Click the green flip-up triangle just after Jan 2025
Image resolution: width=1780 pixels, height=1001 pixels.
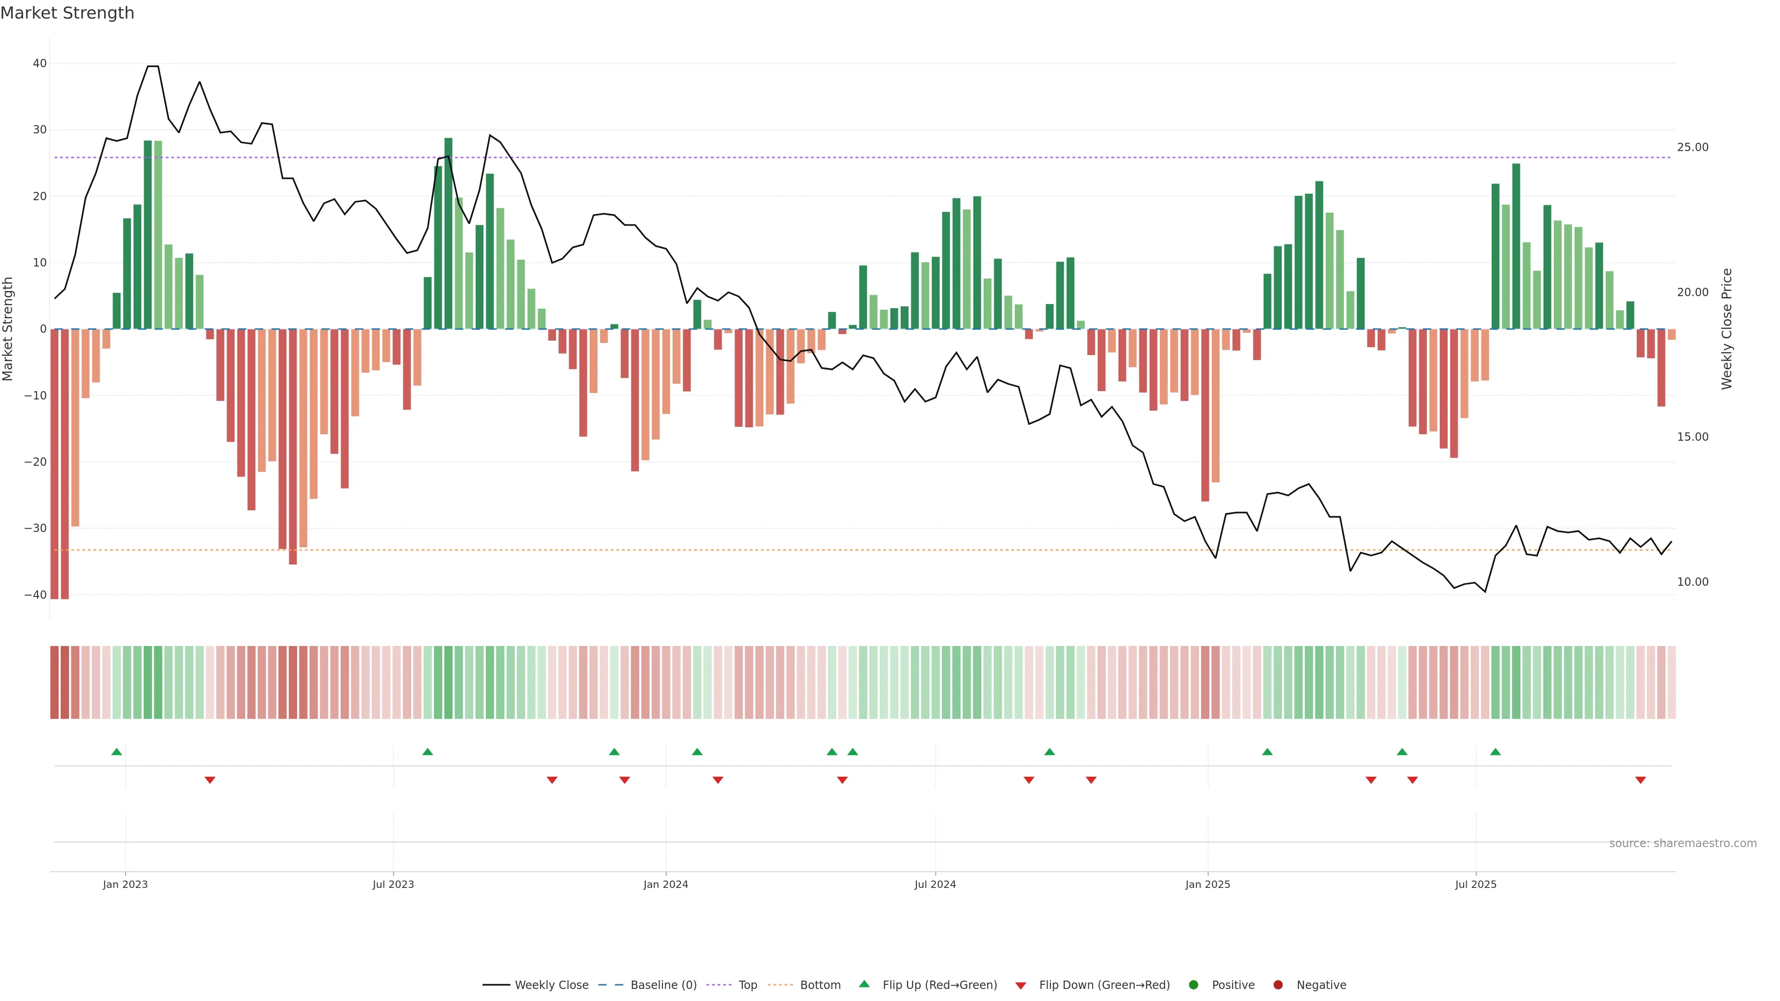1267,752
